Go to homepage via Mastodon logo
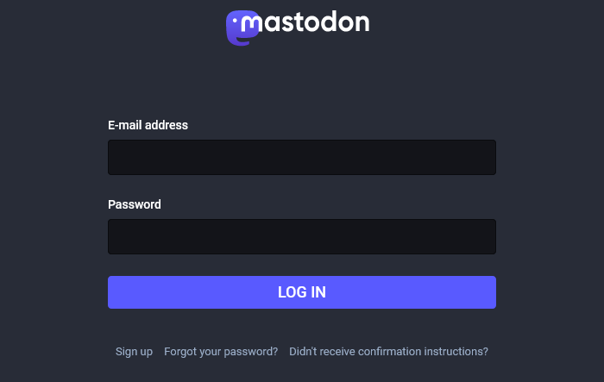 tap(298, 28)
